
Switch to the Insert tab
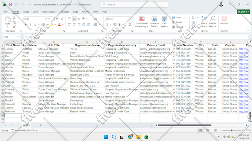tap(26, 12)
